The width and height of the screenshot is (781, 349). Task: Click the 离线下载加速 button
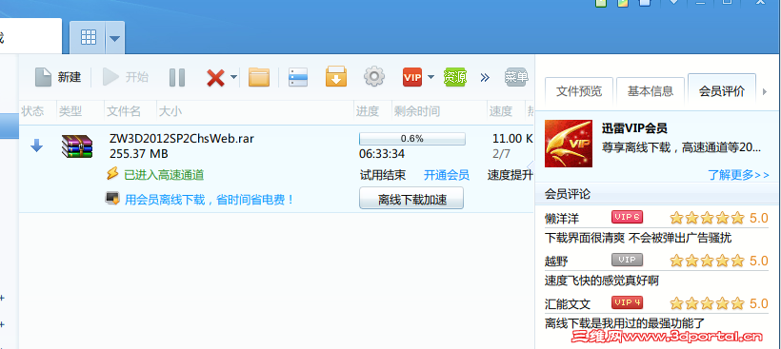pos(411,199)
